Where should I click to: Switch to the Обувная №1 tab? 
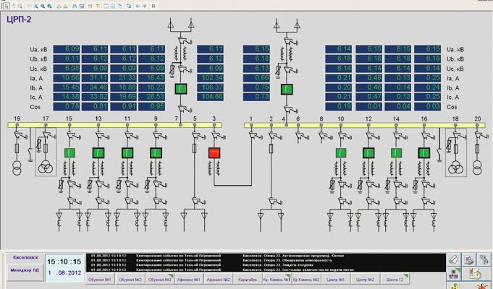pos(101,279)
